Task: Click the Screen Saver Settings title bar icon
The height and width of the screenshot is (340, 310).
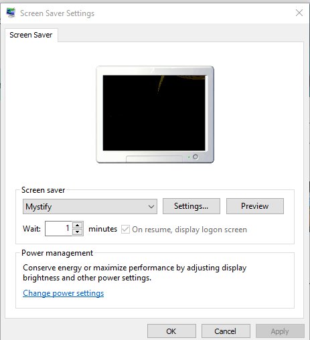Action: click(x=11, y=13)
